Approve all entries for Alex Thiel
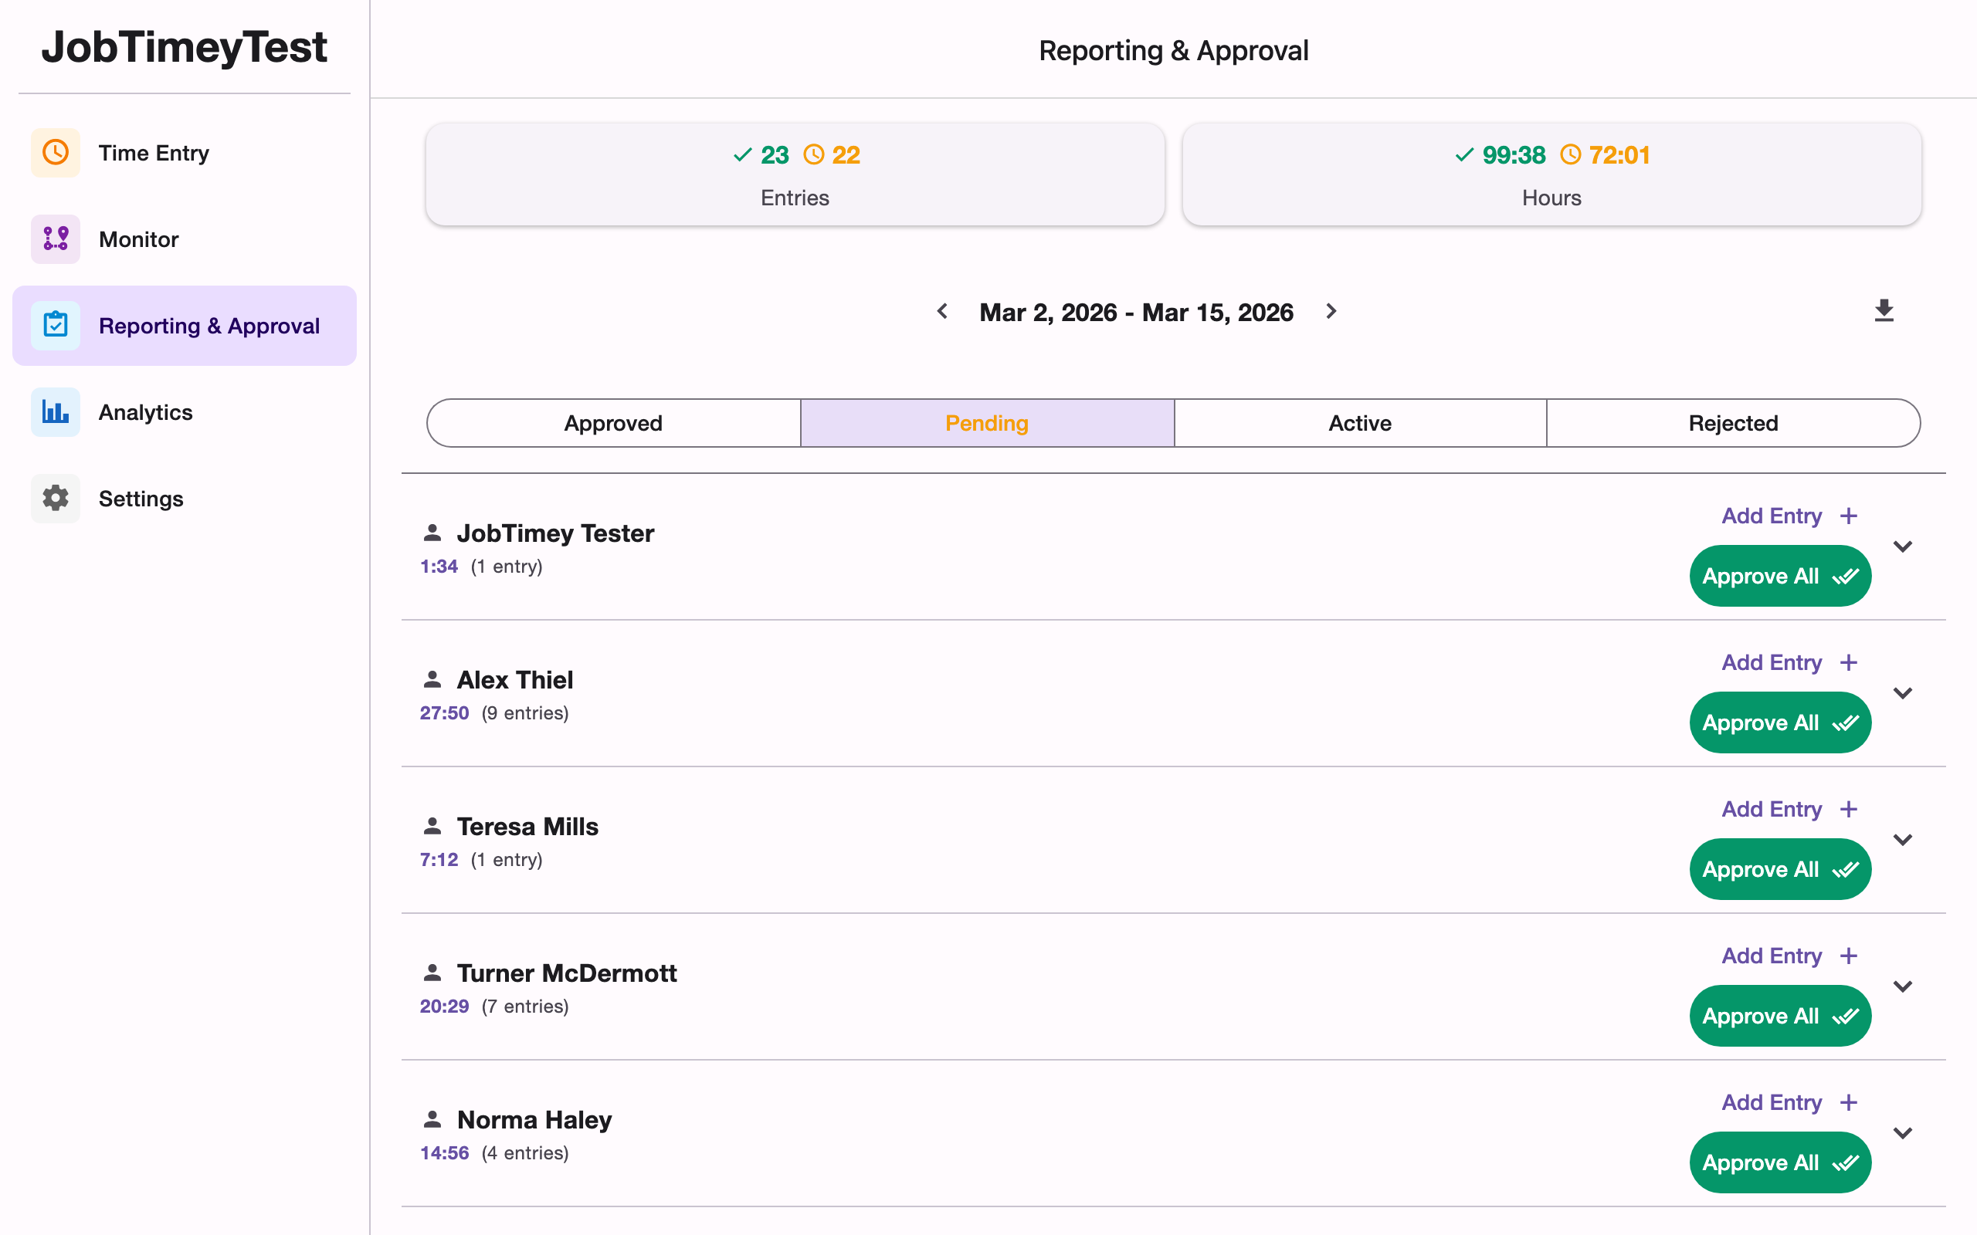 1780,722
